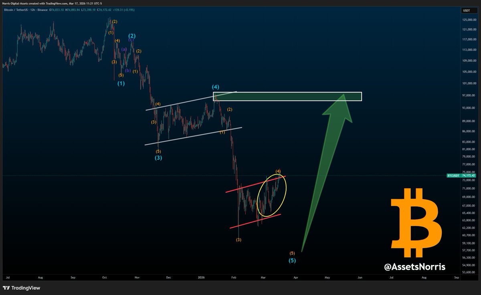The width and height of the screenshot is (481, 295).
Task: Click the Apr label on the time axis
Action: point(295,277)
